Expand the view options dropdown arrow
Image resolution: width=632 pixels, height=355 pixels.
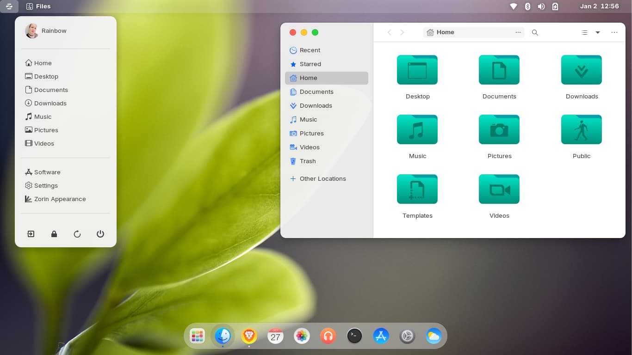click(x=598, y=32)
